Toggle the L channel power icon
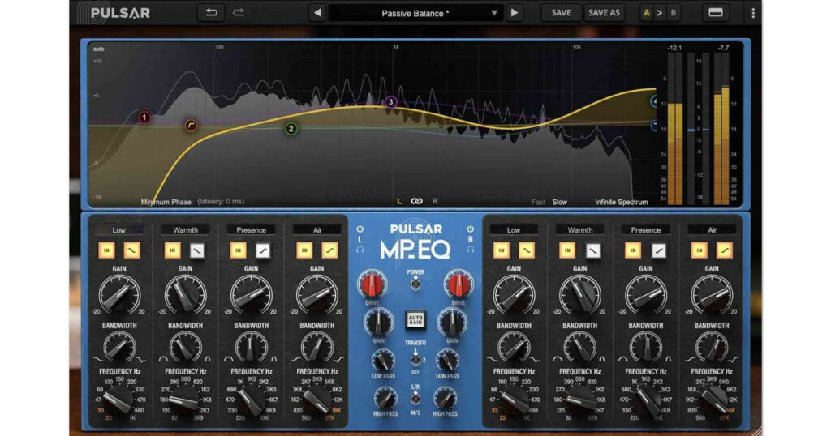 [360, 229]
